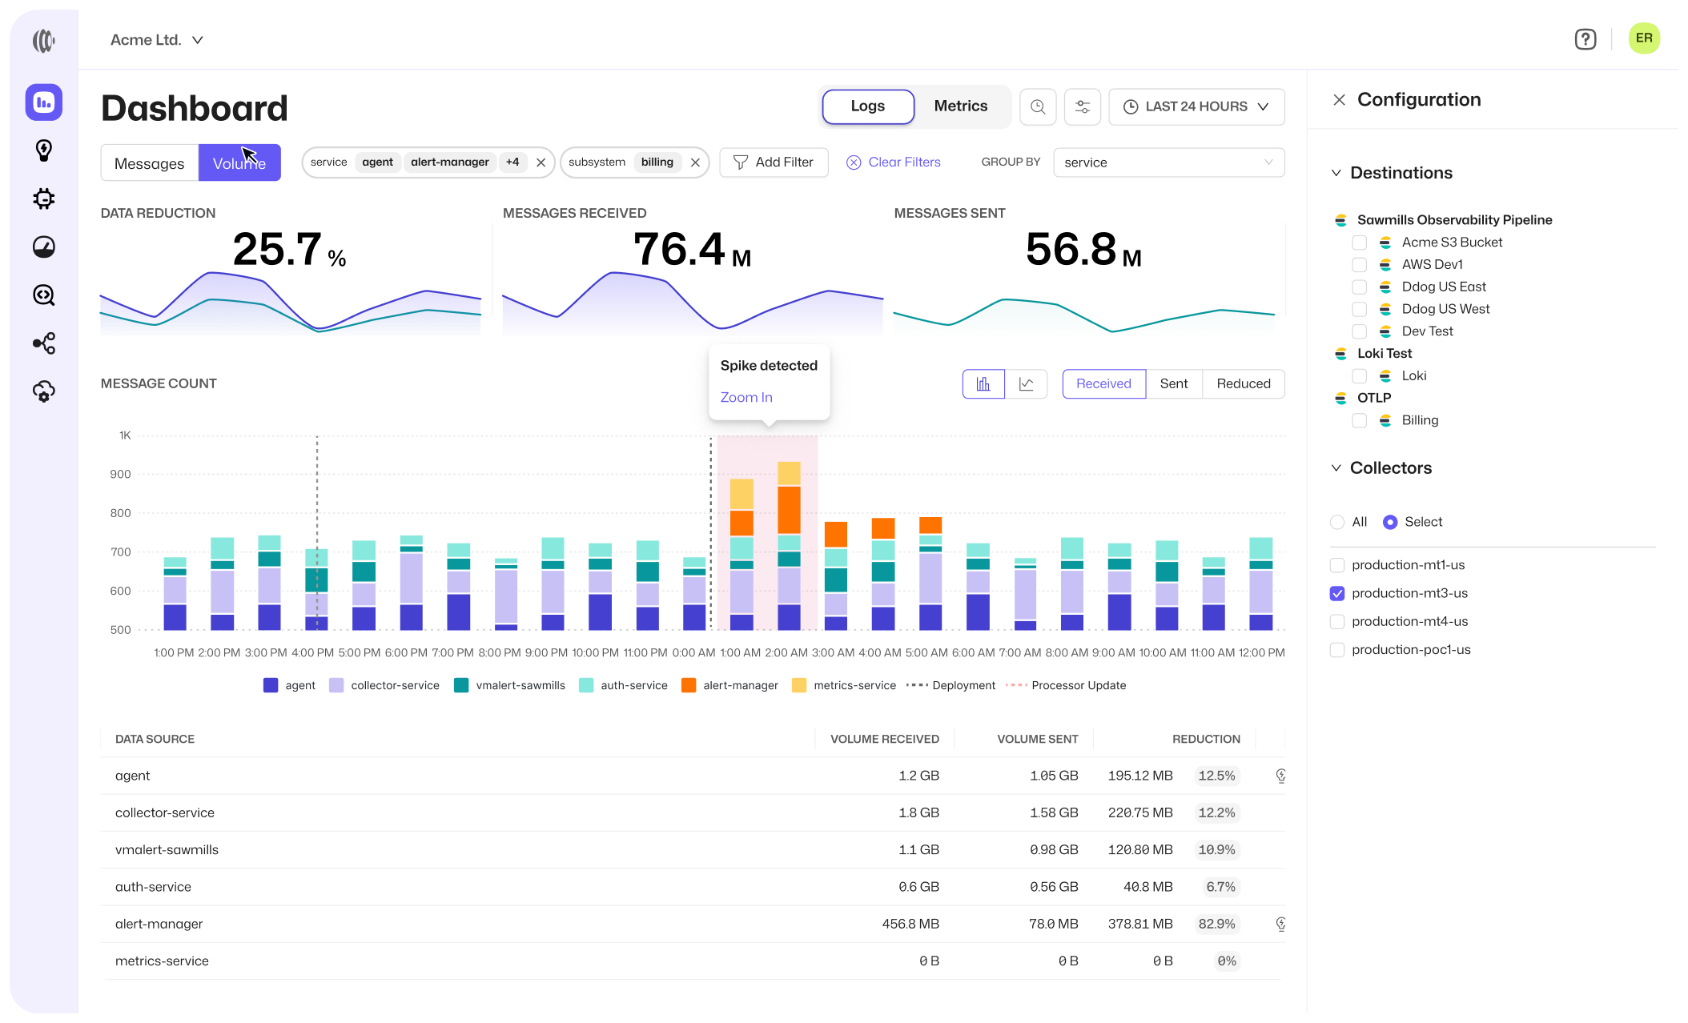Open the clock search icon next to Metrics

pos(1038,106)
